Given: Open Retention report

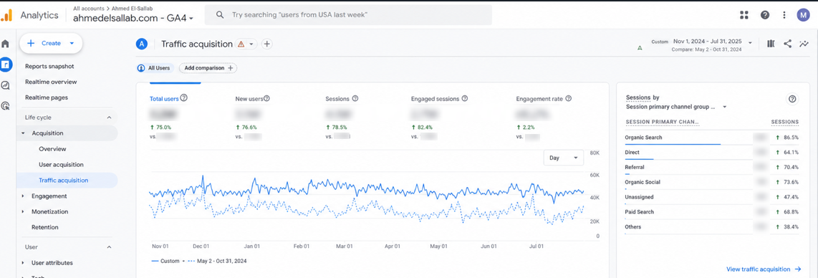Looking at the screenshot, I should coord(45,227).
